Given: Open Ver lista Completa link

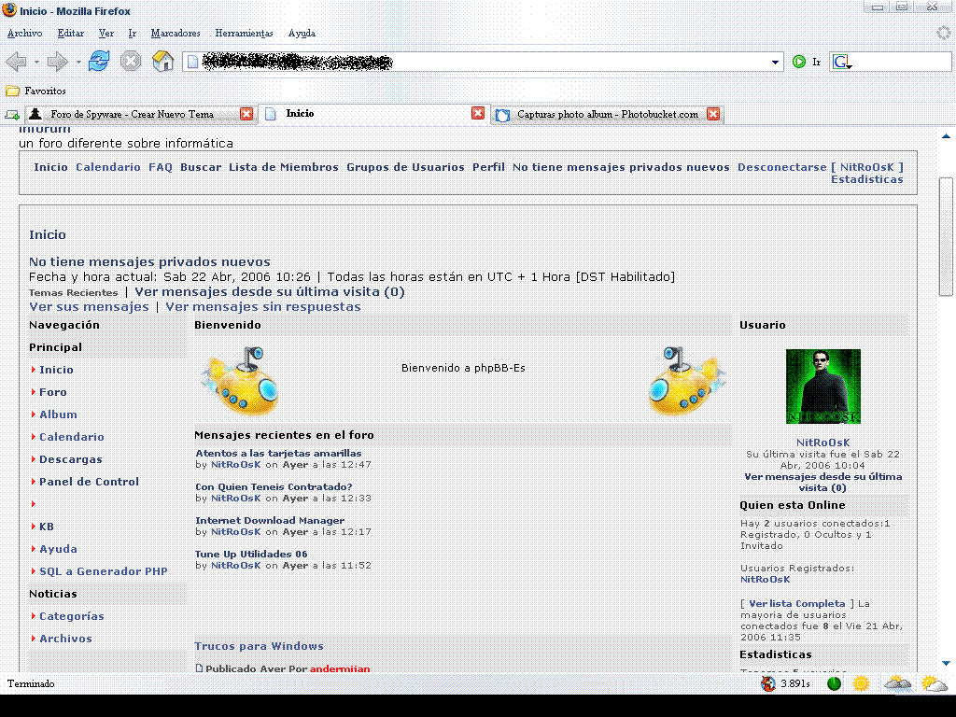Looking at the screenshot, I should click(797, 604).
